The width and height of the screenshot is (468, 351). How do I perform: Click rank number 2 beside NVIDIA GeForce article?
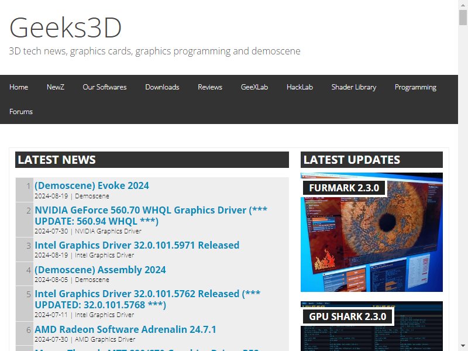[x=28, y=211]
